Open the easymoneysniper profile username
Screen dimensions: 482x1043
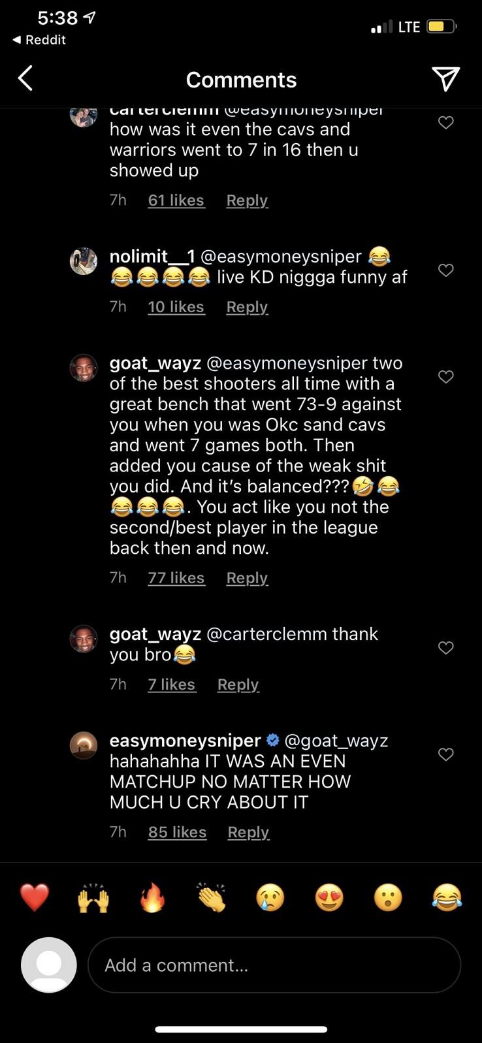[185, 741]
